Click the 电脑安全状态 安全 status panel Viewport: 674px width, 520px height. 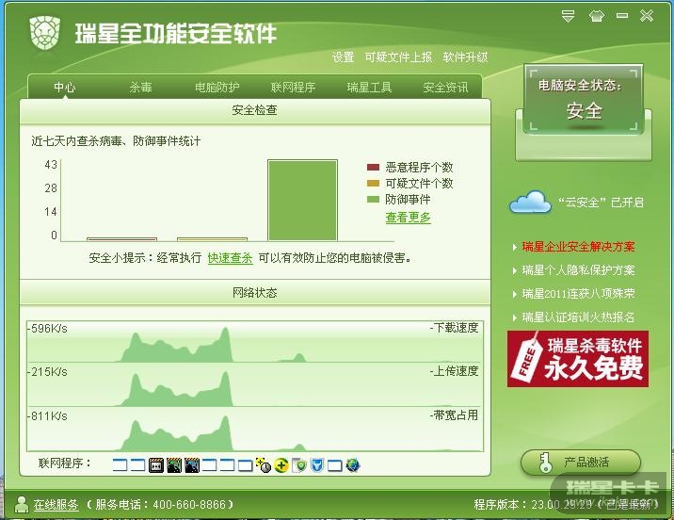tap(584, 99)
